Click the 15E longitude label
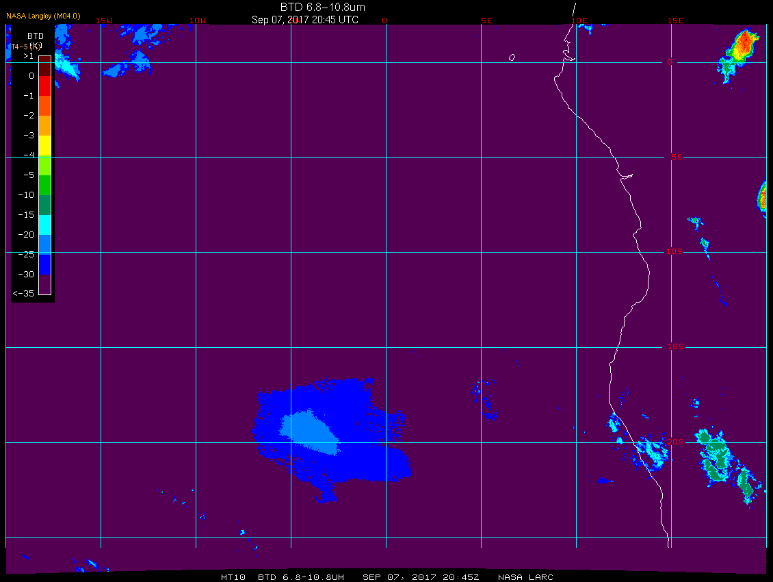This screenshot has height=582, width=773. coord(676,21)
